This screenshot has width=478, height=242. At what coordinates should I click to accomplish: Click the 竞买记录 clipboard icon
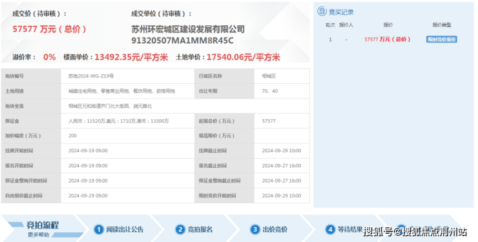click(322, 12)
